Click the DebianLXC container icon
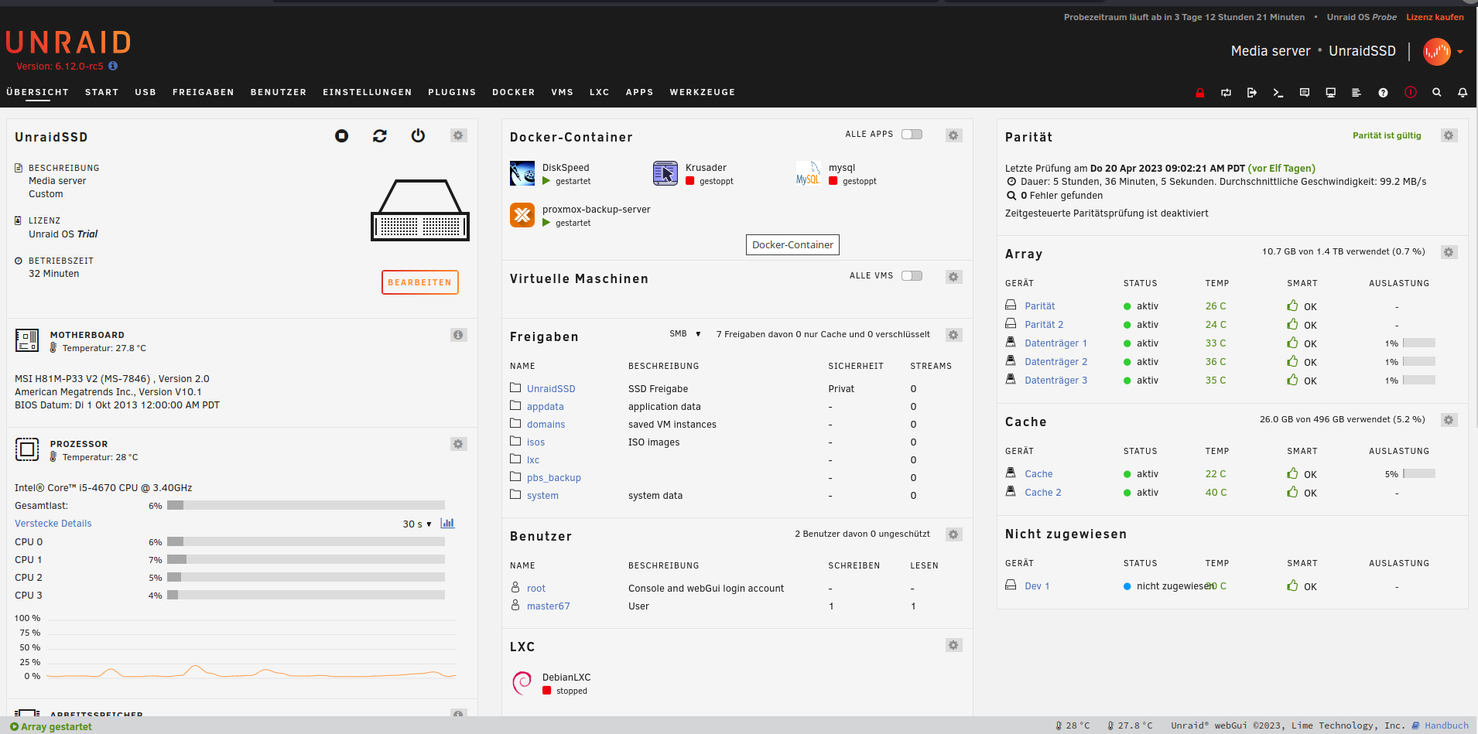1478x734 pixels. click(x=522, y=683)
